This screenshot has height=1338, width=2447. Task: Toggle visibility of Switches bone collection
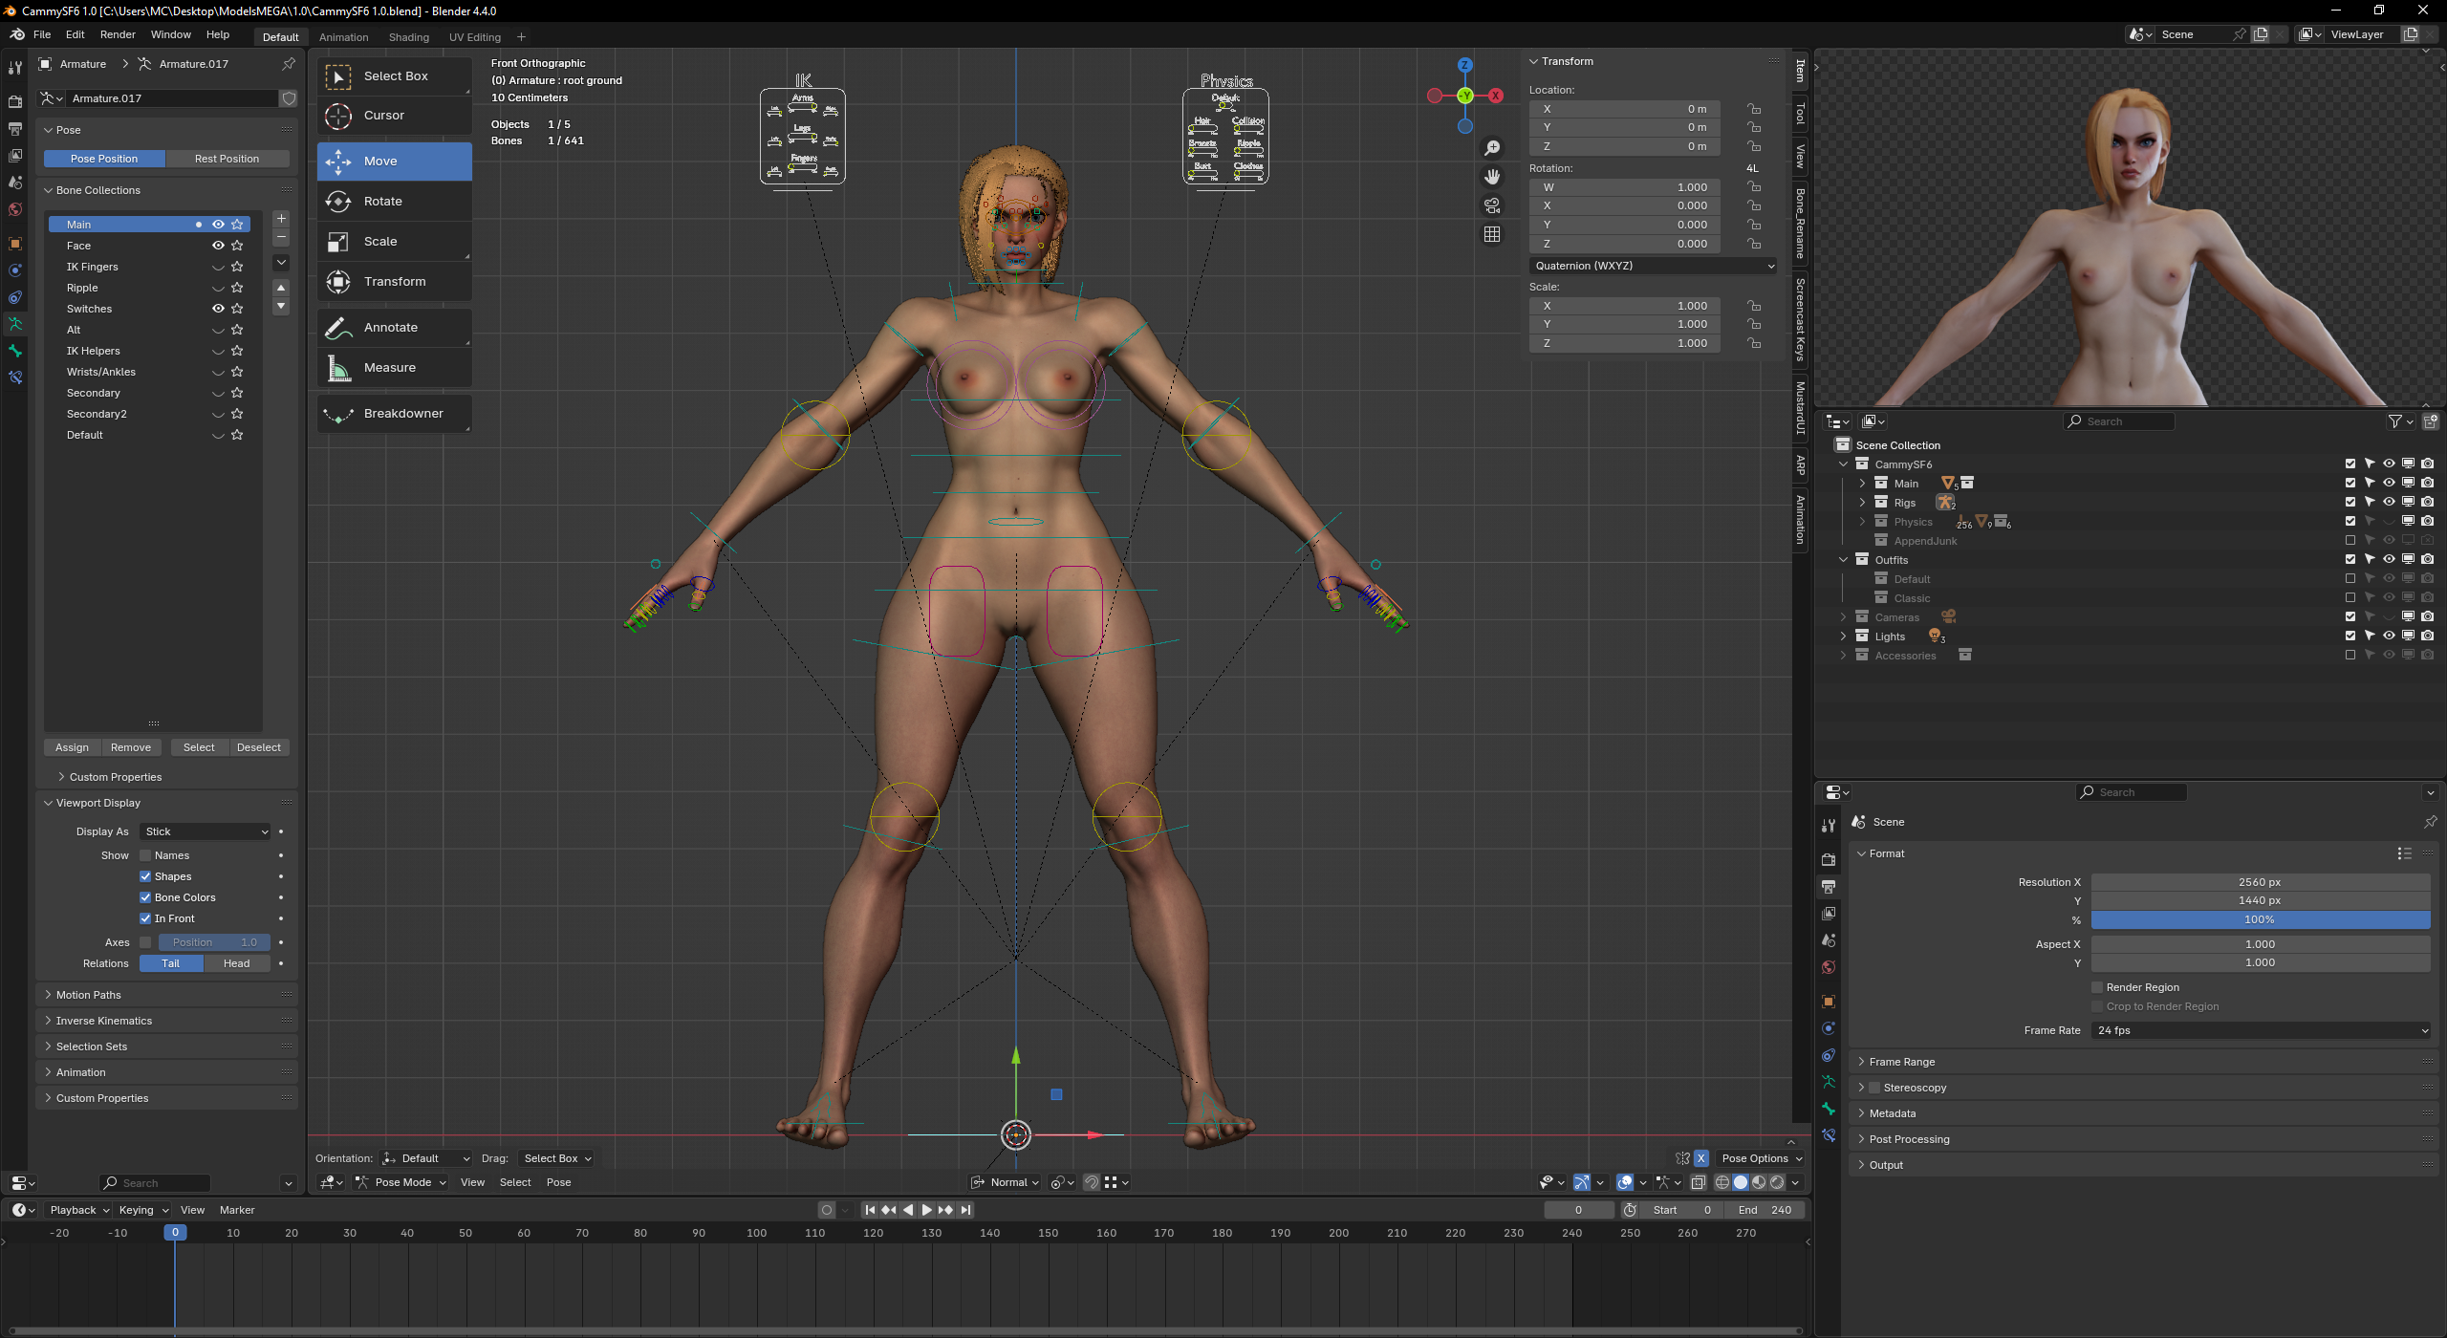tap(218, 309)
